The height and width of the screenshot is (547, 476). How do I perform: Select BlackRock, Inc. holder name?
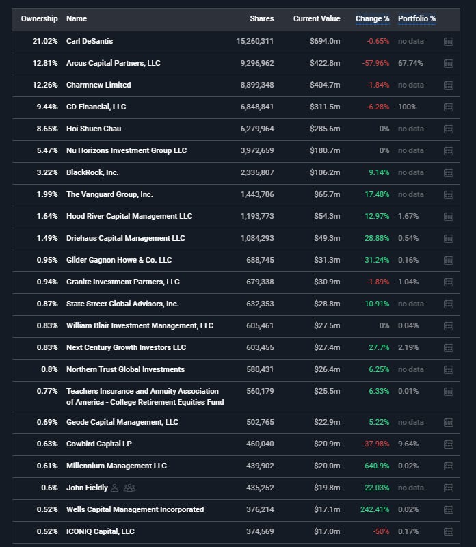click(x=92, y=172)
